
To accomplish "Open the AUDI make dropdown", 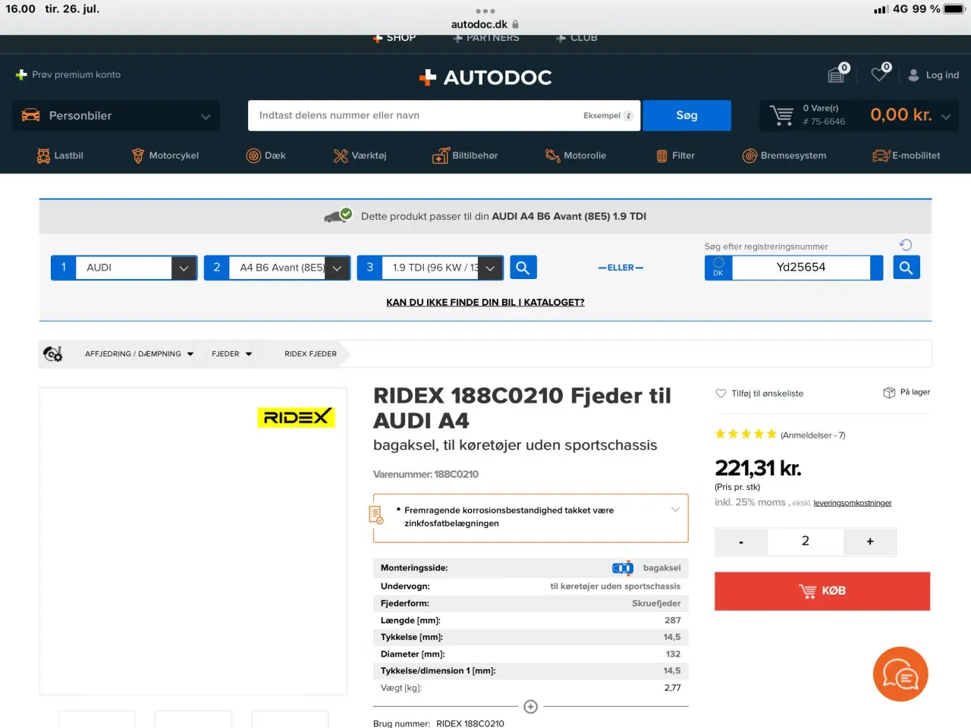I will [124, 268].
